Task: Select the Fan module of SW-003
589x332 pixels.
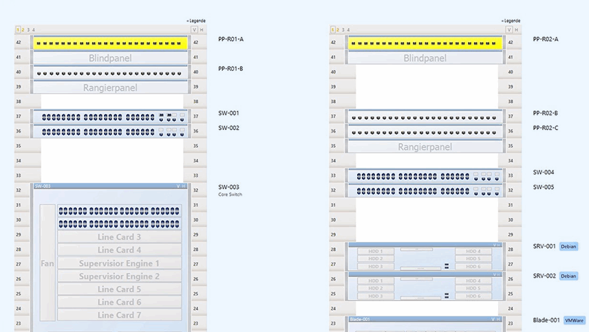Action: (x=47, y=263)
